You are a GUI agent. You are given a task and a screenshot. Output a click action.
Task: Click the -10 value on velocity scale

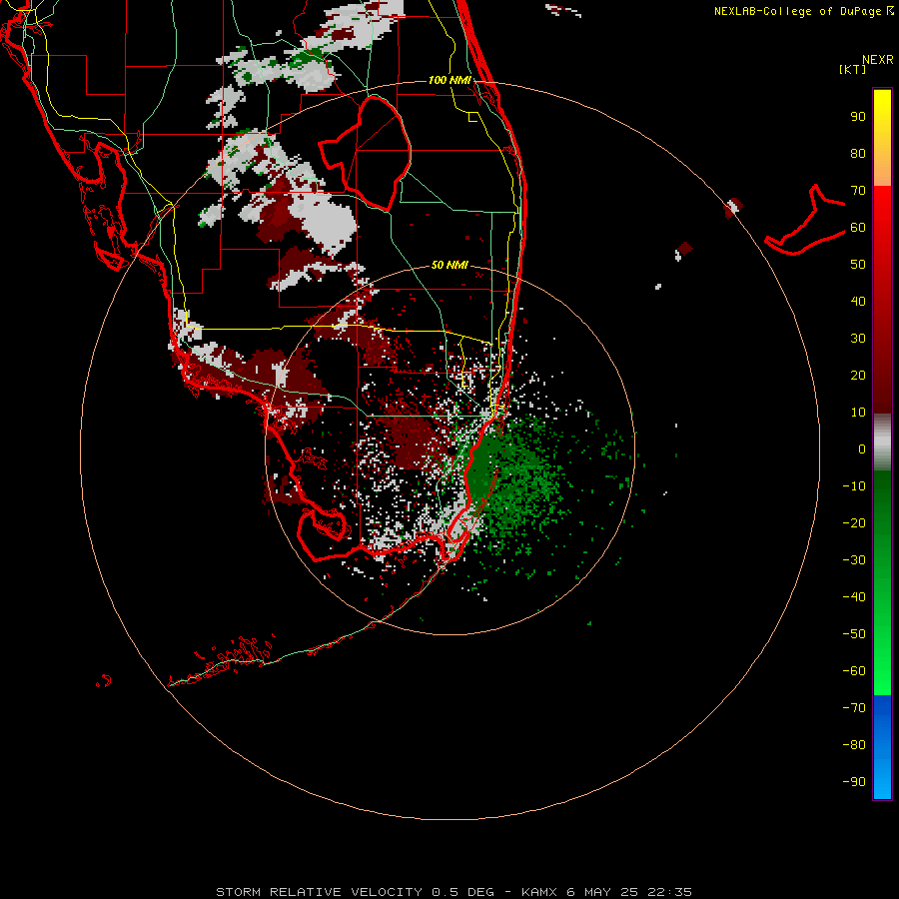tap(854, 486)
